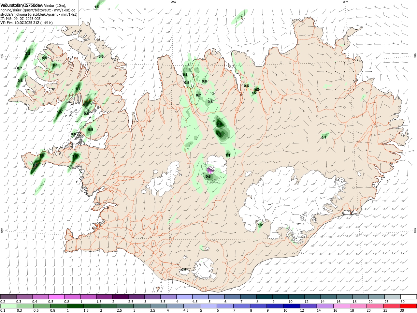
Task: Click the 'slydda/snjókoma' legend description line
Action: click(x=39, y=14)
